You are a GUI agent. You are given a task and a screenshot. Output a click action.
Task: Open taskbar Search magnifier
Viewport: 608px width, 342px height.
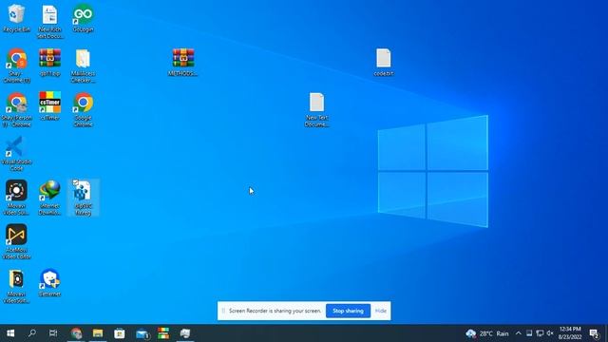[x=32, y=333]
